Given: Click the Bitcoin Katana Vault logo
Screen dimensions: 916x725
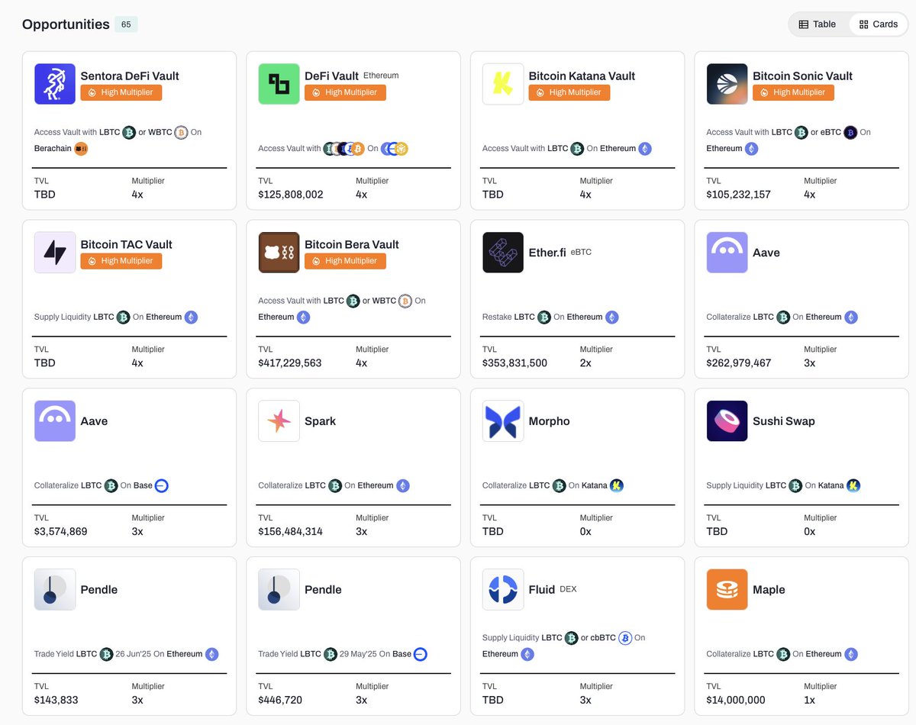Looking at the screenshot, I should [503, 84].
